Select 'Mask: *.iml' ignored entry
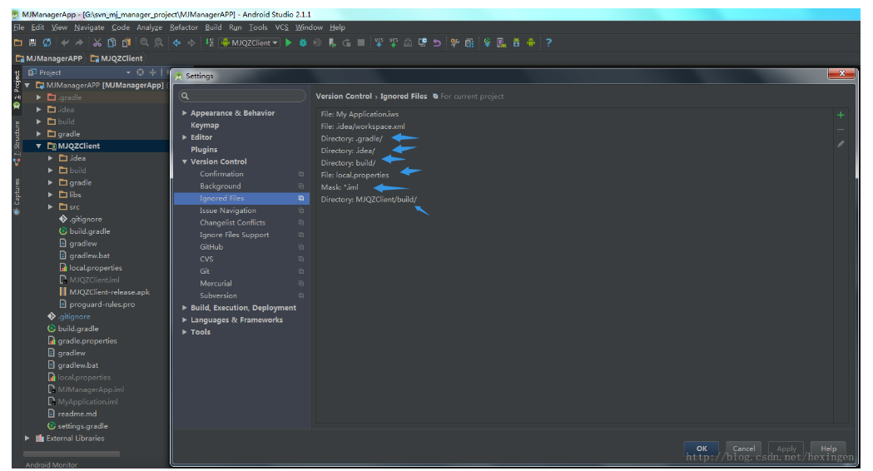 (x=340, y=187)
